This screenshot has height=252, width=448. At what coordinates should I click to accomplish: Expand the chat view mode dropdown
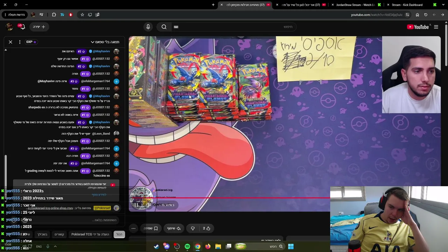pyautogui.click(x=105, y=42)
